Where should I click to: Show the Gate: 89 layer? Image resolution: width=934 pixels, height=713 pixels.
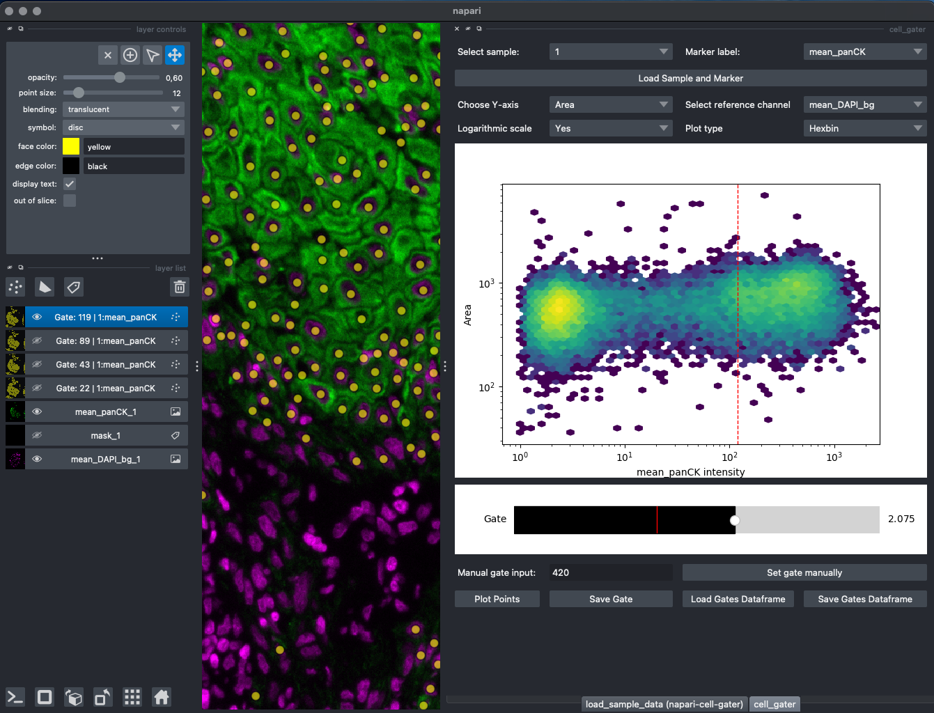point(37,341)
